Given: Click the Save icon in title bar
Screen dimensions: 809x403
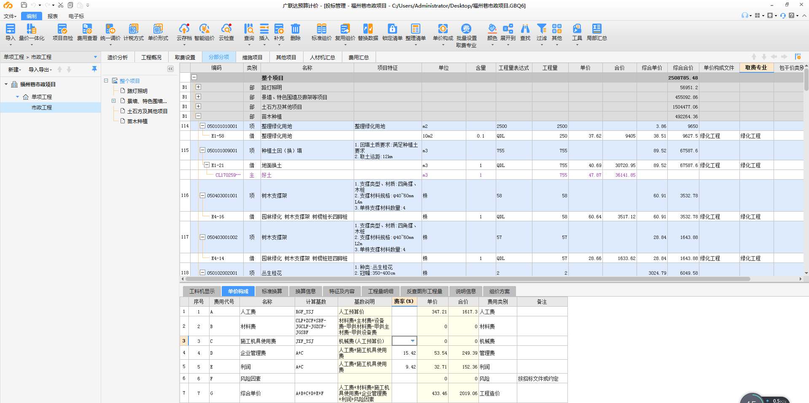Looking at the screenshot, I should (24, 5).
